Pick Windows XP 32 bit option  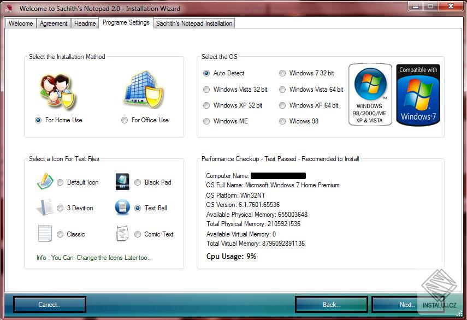click(x=206, y=105)
